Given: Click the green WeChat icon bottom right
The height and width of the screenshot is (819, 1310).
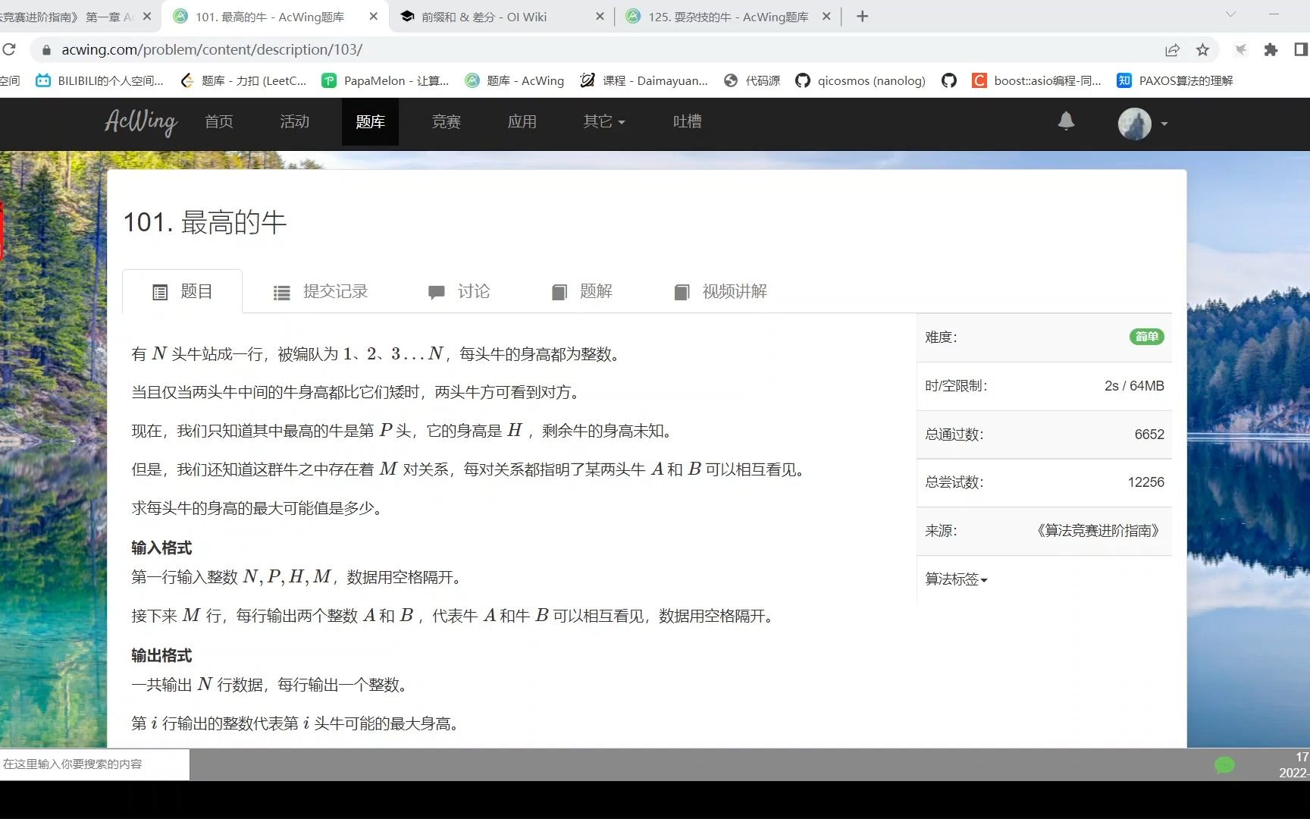Looking at the screenshot, I should coord(1224,766).
